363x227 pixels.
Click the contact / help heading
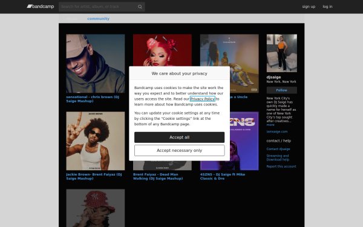278,141
